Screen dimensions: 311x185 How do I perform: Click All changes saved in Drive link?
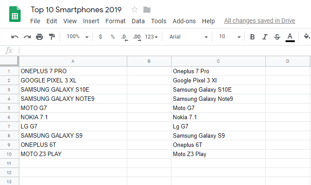pyautogui.click(x=260, y=21)
